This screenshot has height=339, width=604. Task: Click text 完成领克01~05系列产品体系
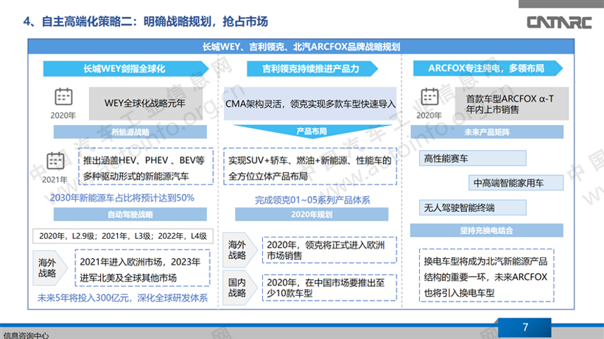[x=312, y=200]
